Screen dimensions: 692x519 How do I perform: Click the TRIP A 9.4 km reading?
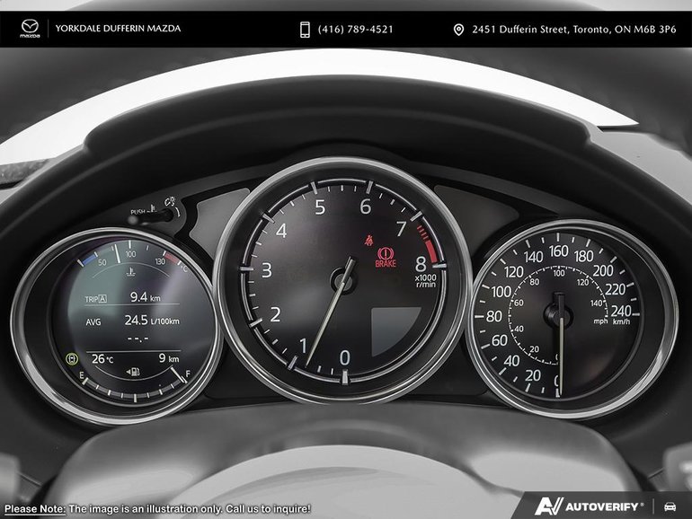[x=120, y=296]
